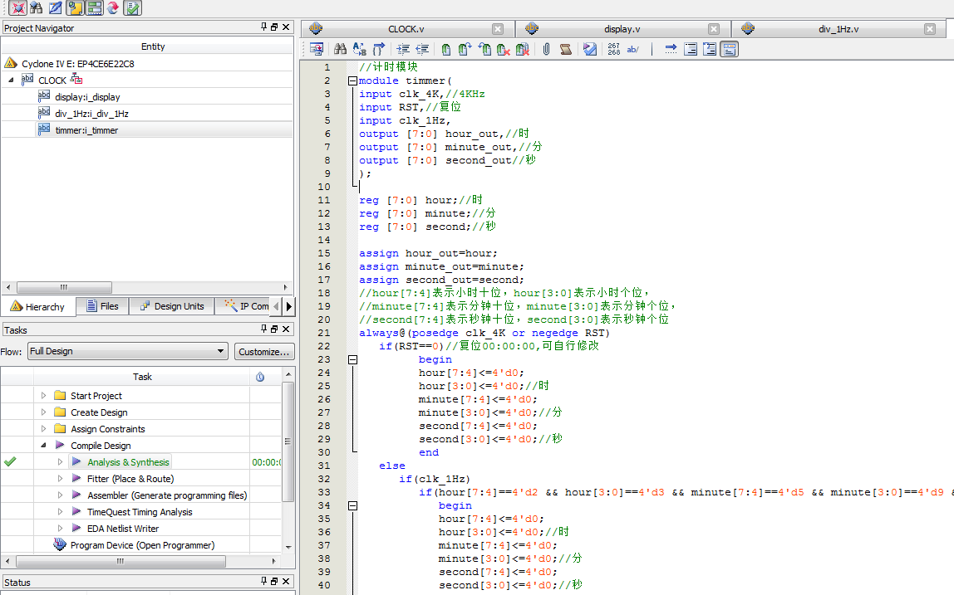The height and width of the screenshot is (595, 954).
Task: Expand the Analysis & Synthesis task
Action: tap(60, 462)
